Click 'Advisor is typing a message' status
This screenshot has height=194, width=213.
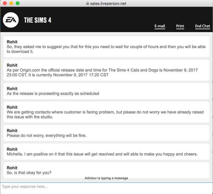coord(106,178)
